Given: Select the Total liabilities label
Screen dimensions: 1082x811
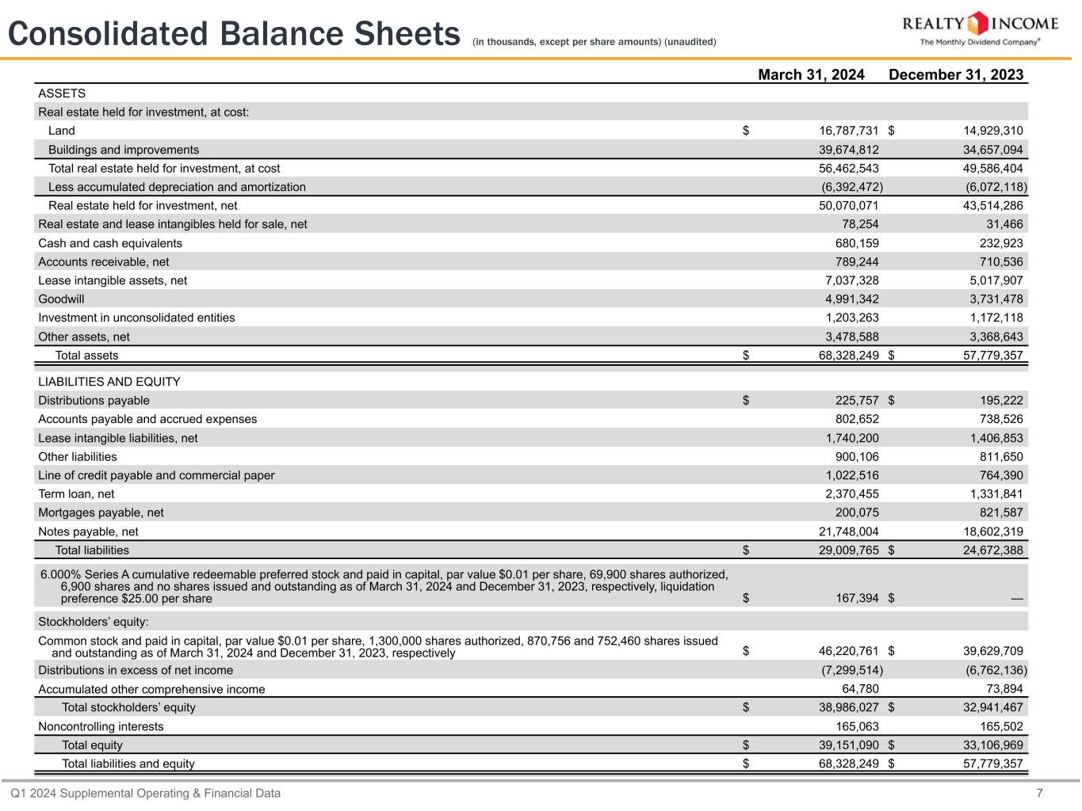Looking at the screenshot, I should coord(92,550).
